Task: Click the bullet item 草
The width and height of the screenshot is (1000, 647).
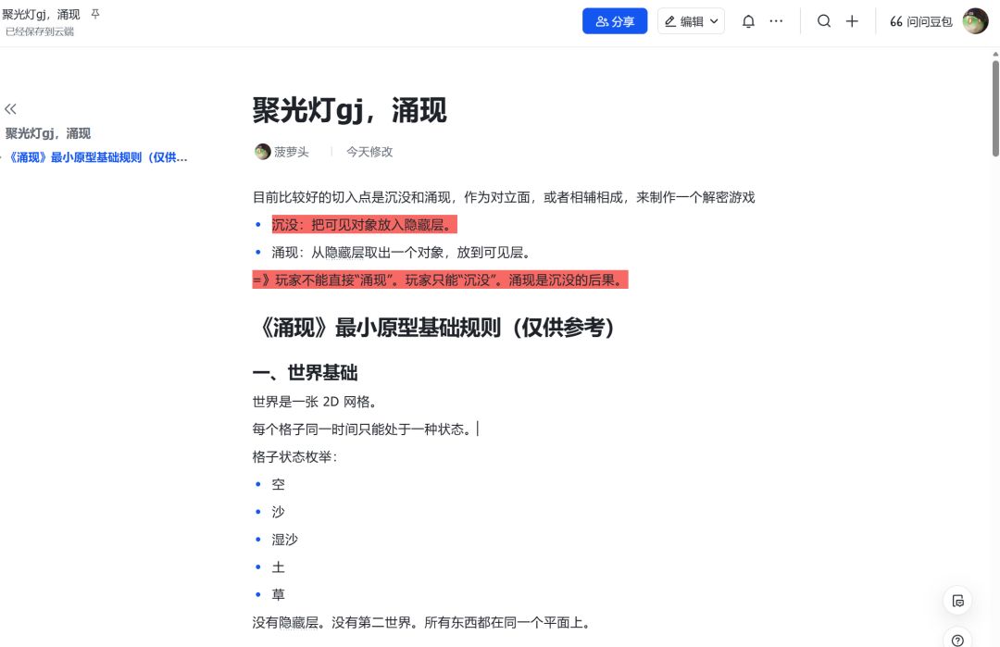Action: 278,595
